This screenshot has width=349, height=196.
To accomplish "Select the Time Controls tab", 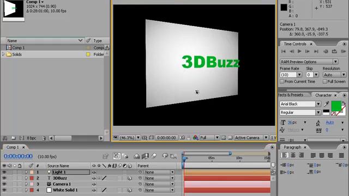I will 294,44.
